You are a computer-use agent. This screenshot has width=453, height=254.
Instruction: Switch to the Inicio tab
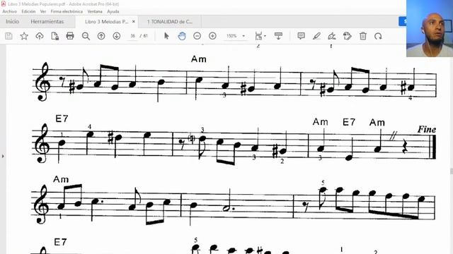13,22
